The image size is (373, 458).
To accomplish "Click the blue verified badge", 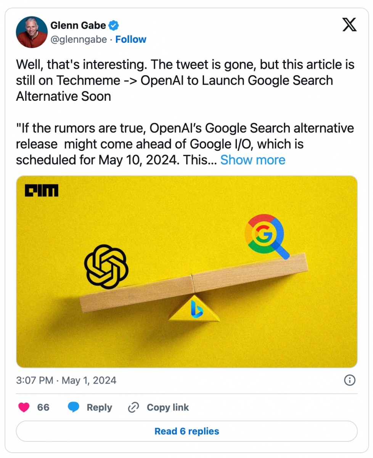I will click(x=114, y=26).
